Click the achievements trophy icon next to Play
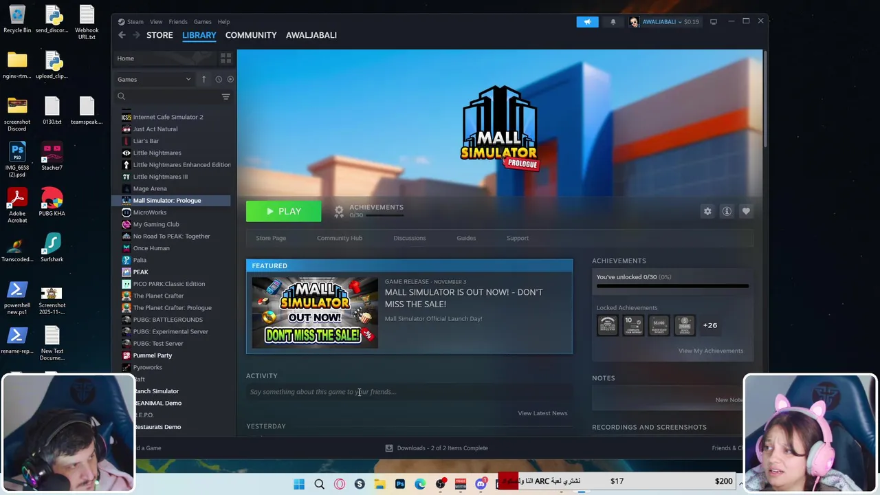Screen dimensions: 880x495 (x=339, y=211)
